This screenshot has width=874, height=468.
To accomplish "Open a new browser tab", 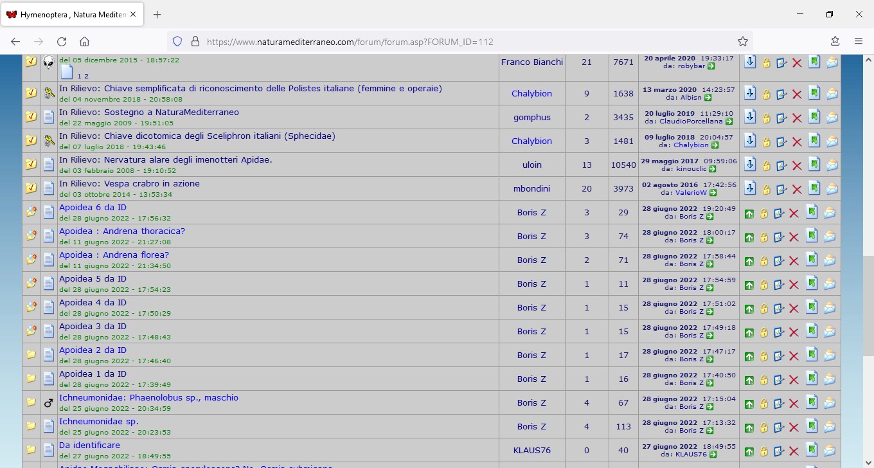I will pyautogui.click(x=157, y=15).
